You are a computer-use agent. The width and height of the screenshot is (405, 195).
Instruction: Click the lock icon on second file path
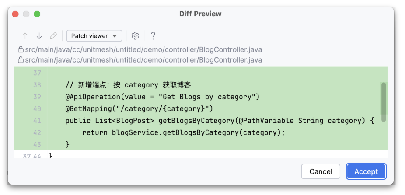20,60
